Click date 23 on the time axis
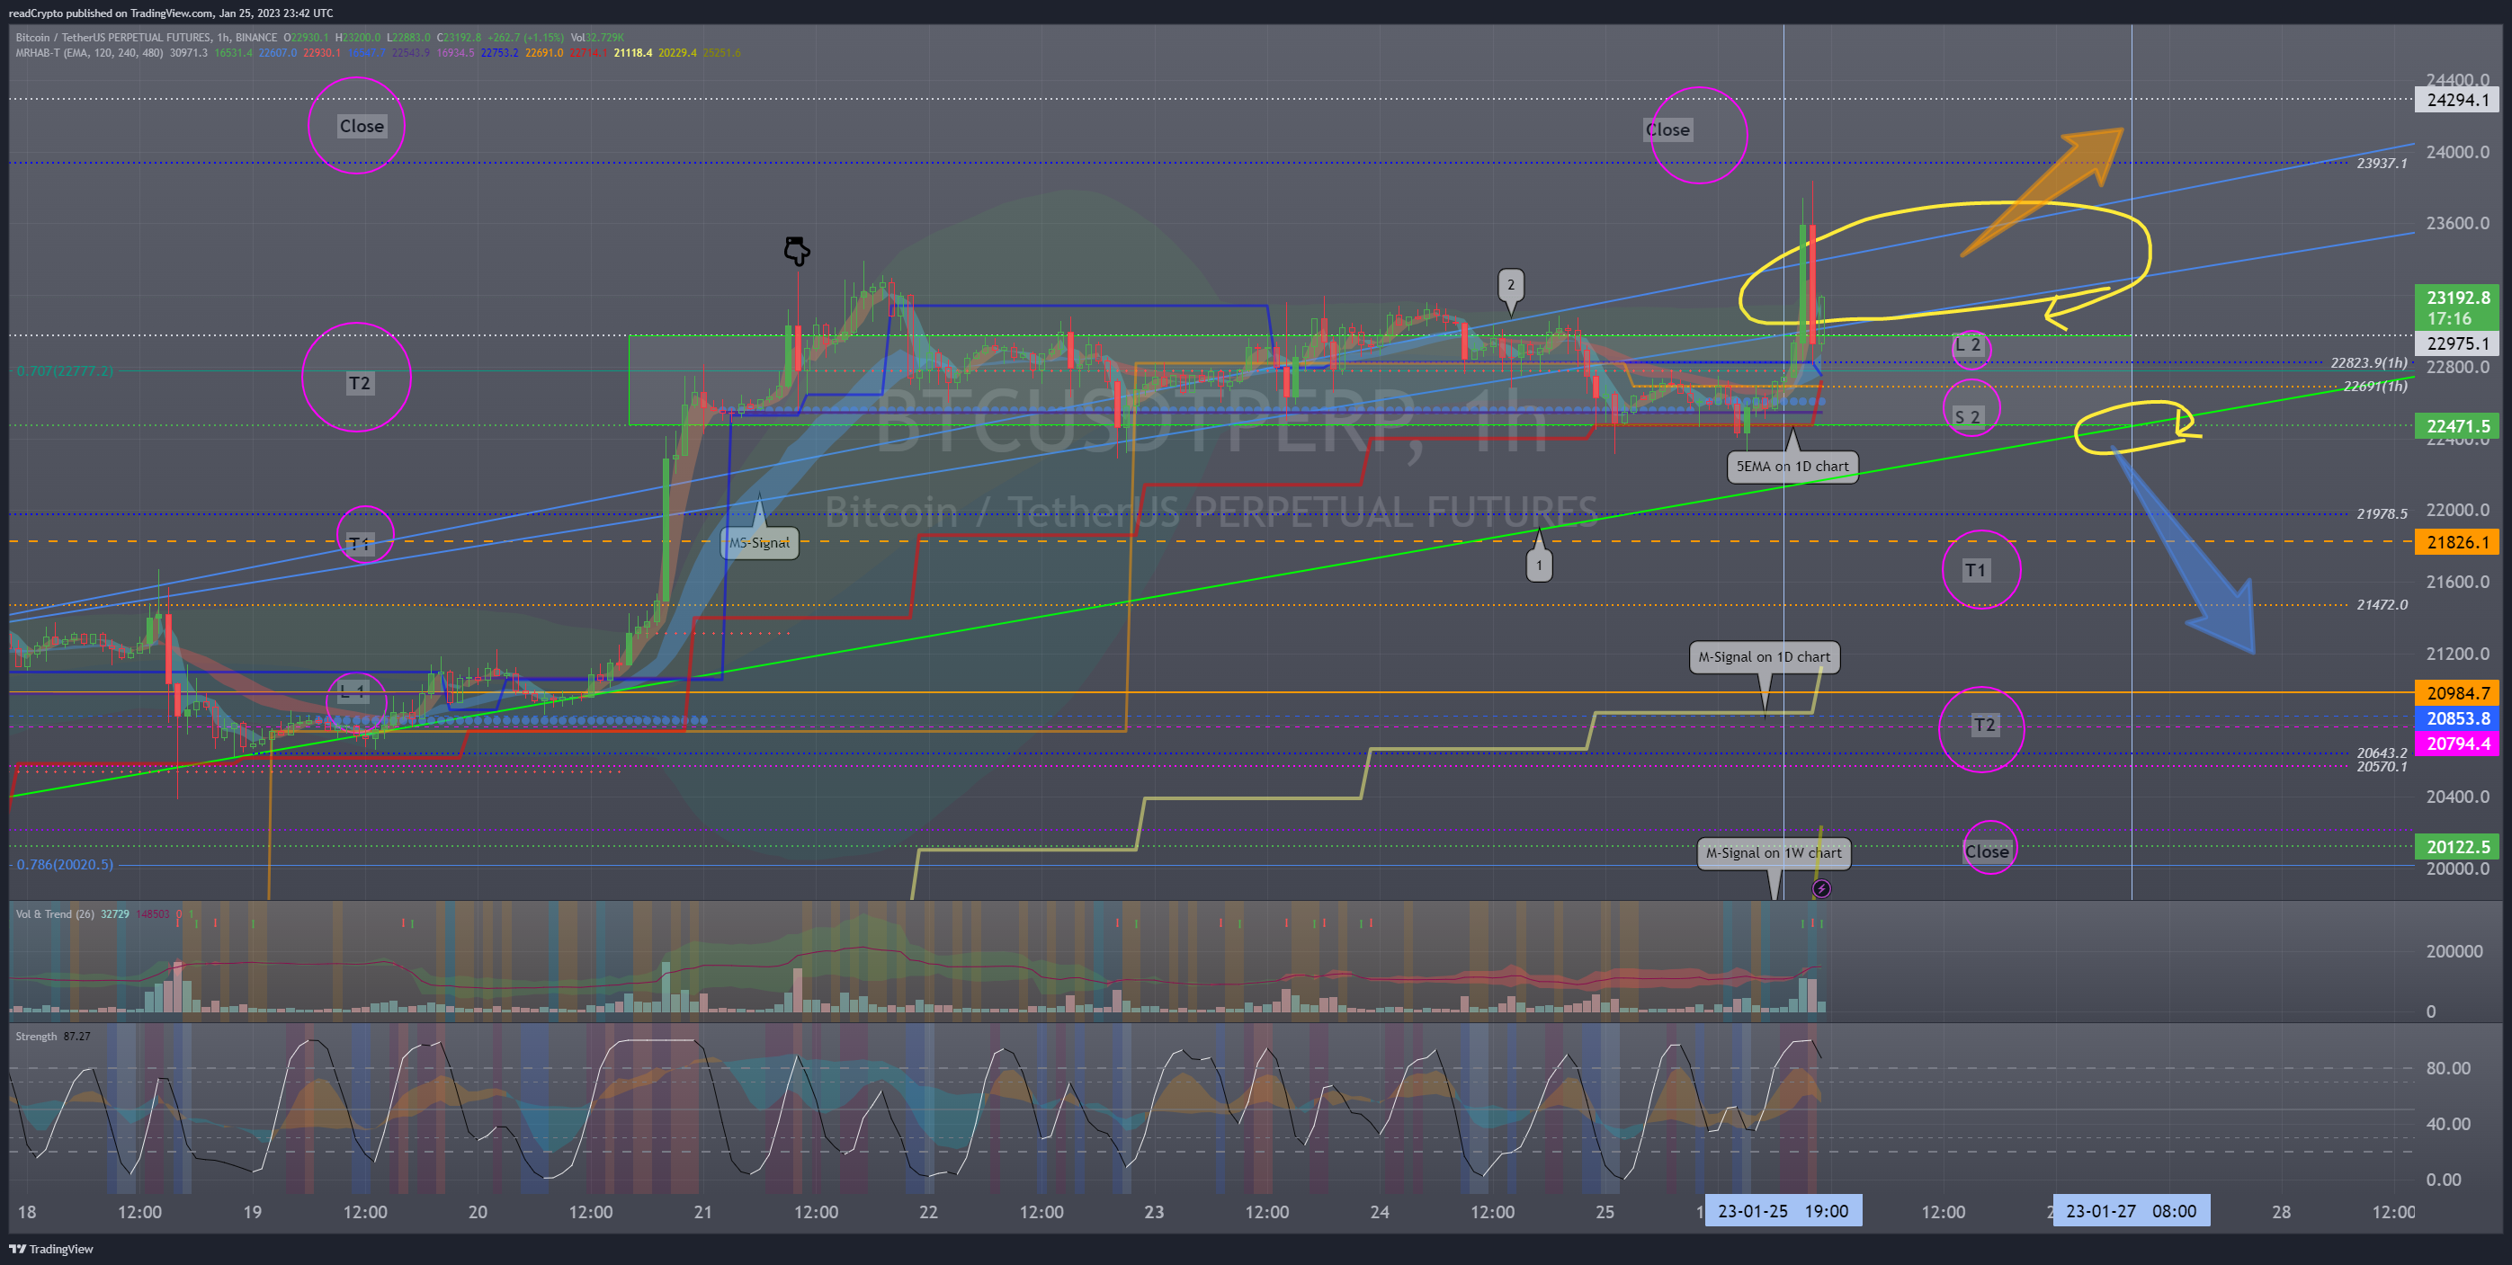 pyautogui.click(x=1154, y=1211)
